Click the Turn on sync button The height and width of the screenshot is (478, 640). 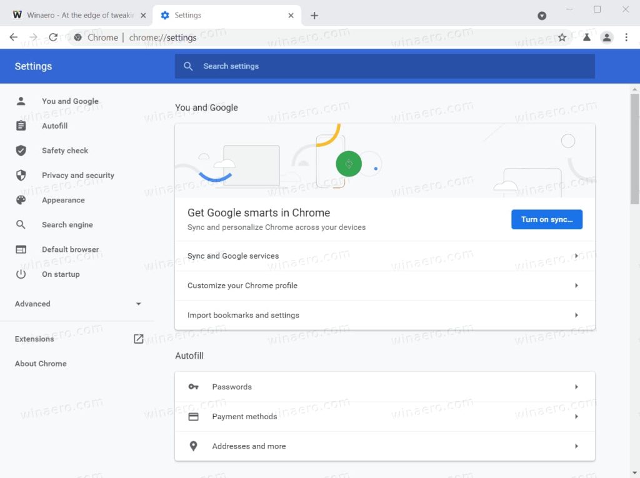546,219
